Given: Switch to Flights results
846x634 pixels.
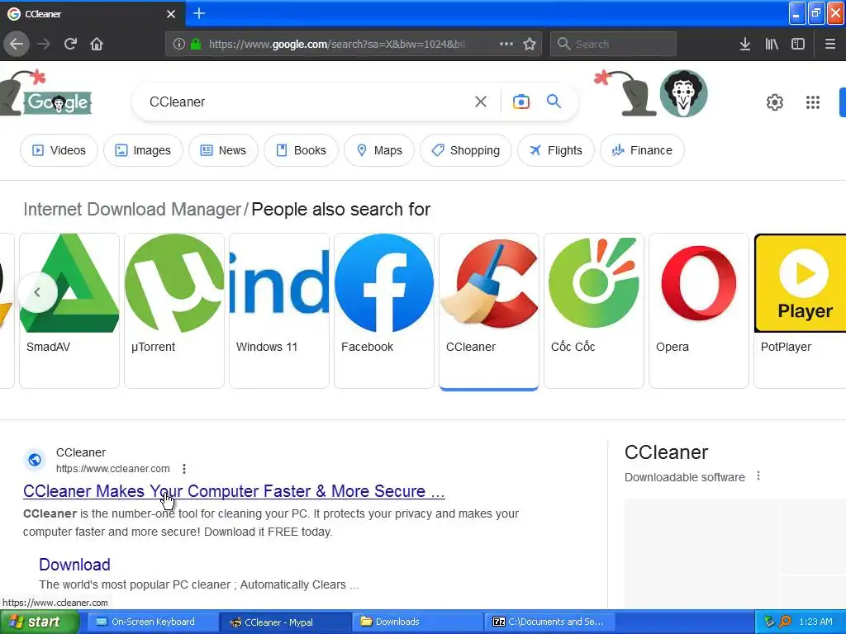Looking at the screenshot, I should [x=556, y=150].
